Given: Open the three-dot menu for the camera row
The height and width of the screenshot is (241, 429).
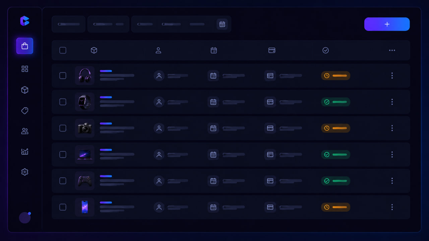Looking at the screenshot, I should (x=392, y=128).
